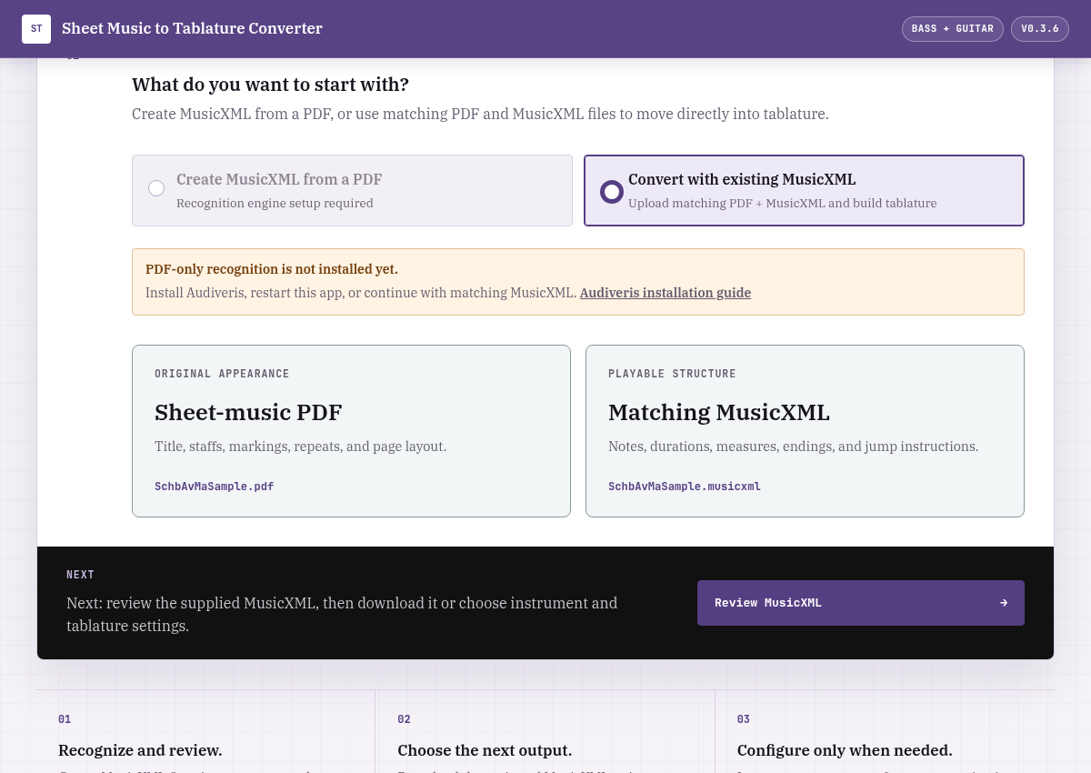1091x773 pixels.
Task: Click the SchbAvMaSample.musicxml file name
Action: (685, 487)
